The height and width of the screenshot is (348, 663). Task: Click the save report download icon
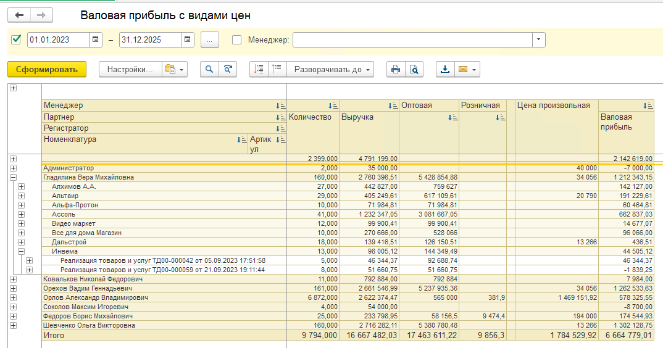pos(444,70)
